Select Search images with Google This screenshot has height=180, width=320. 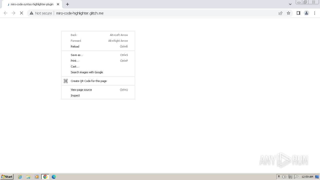98,72
